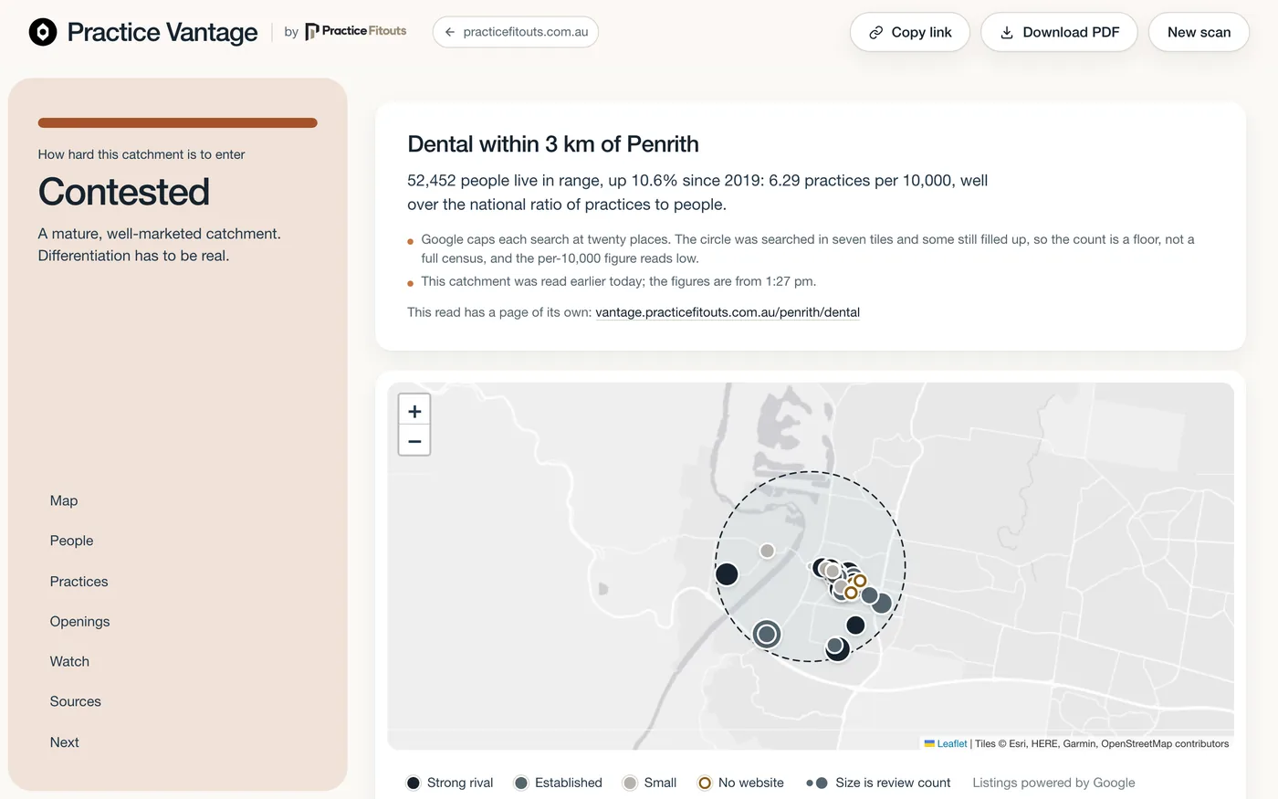The image size is (1278, 799).
Task: Select the dark marker on the circle's western edge
Action: (727, 574)
